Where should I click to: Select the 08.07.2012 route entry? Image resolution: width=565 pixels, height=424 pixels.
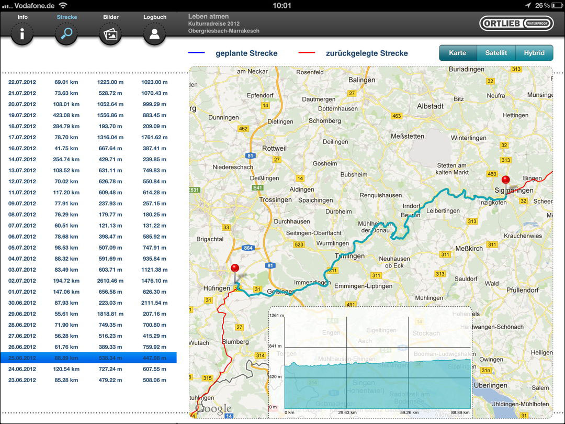click(88, 215)
